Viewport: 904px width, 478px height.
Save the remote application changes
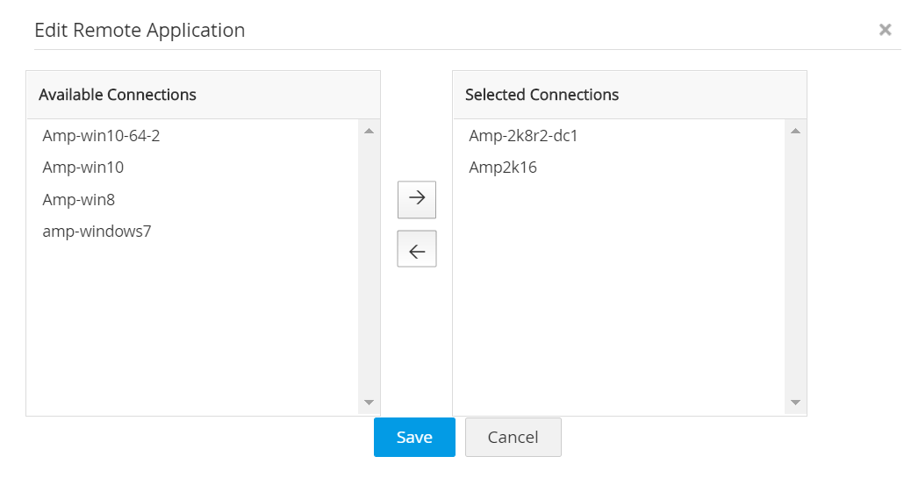click(414, 437)
